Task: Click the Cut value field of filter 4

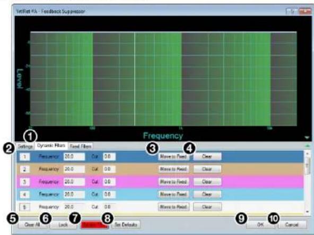Action: tap(109, 194)
